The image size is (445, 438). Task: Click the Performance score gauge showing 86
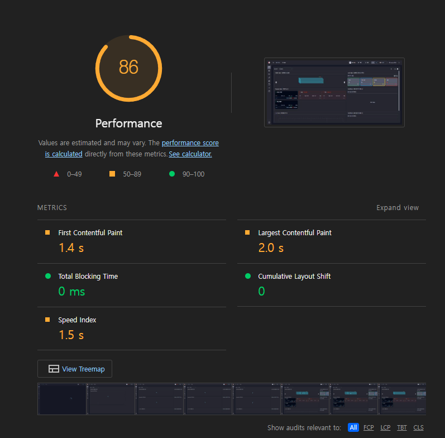[128, 68]
